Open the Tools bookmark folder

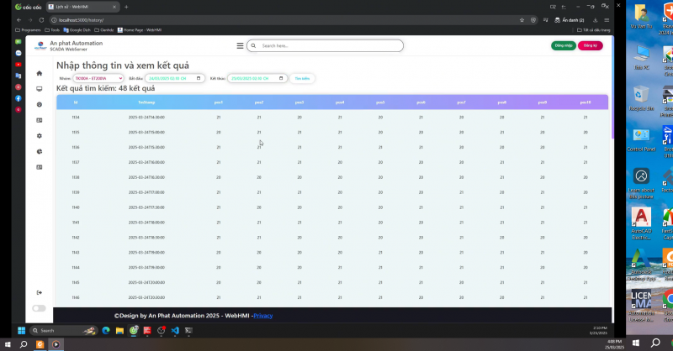pos(52,30)
